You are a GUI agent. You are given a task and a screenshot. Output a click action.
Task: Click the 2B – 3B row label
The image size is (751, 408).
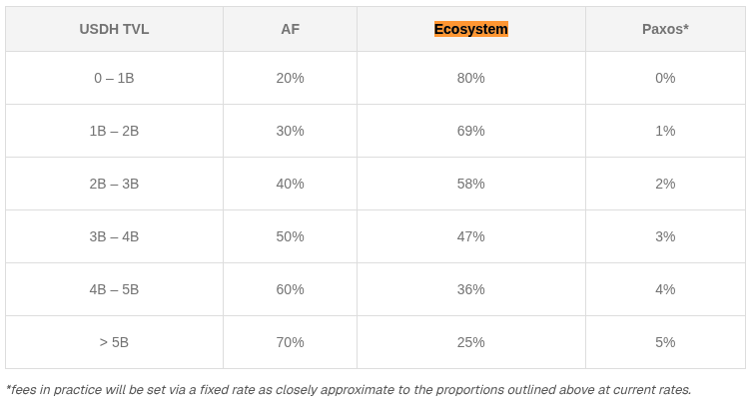(x=114, y=184)
